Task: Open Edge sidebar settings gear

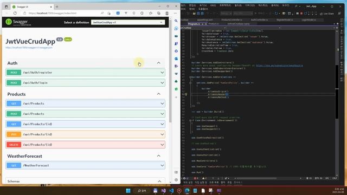Action: coord(176,180)
